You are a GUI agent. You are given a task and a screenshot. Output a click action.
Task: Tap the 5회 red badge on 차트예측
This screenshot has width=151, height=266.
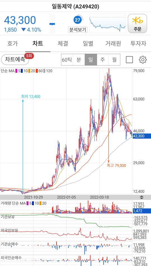point(29,56)
